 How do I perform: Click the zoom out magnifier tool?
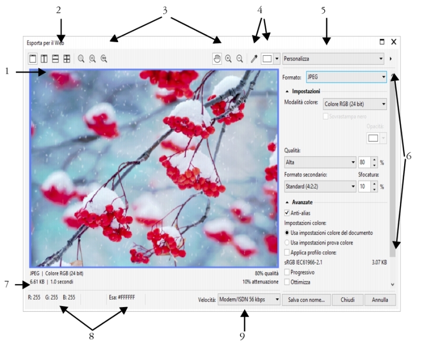tap(239, 59)
